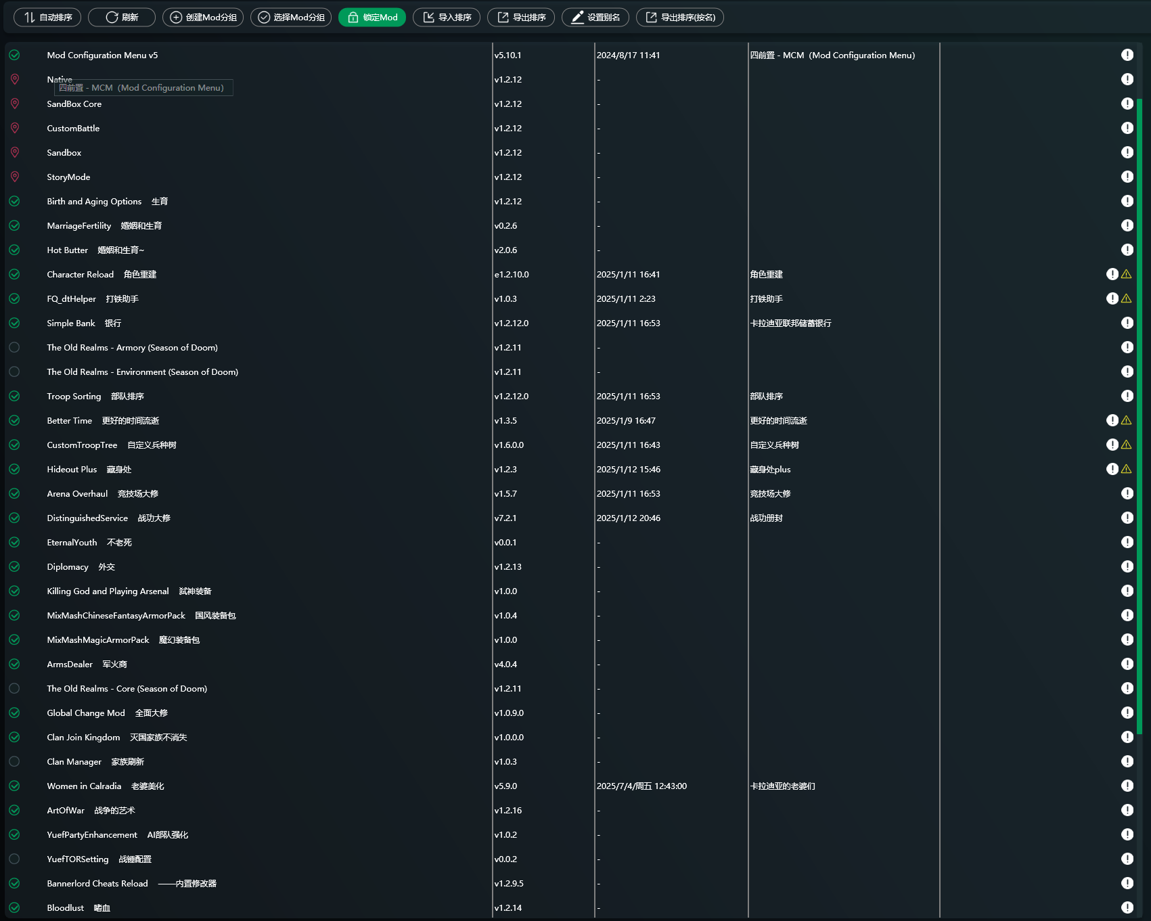Click version cell e1.2.10.0
Image resolution: width=1151 pixels, height=921 pixels.
[x=512, y=275]
